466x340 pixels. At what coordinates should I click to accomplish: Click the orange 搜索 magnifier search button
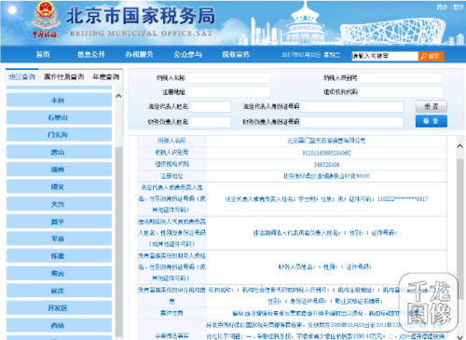[x=431, y=56]
